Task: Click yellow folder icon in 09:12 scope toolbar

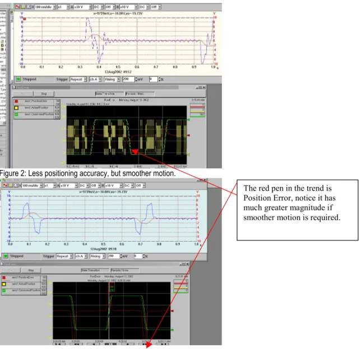Action: click(x=23, y=7)
